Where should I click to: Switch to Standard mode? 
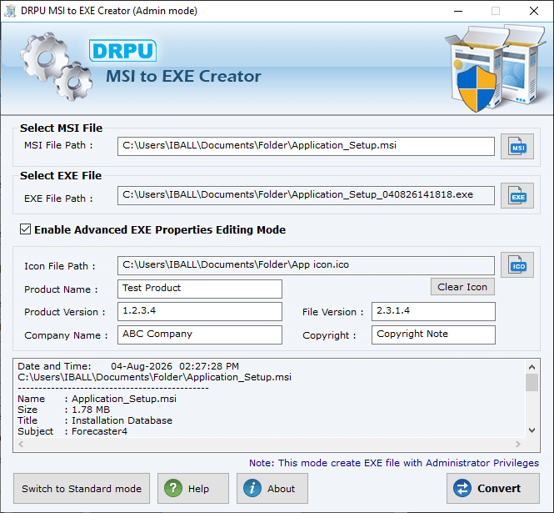tap(82, 488)
